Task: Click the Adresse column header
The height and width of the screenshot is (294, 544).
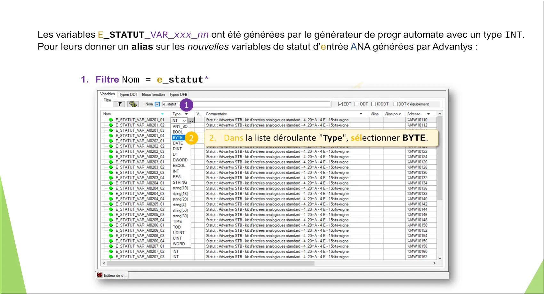Action: click(414, 114)
